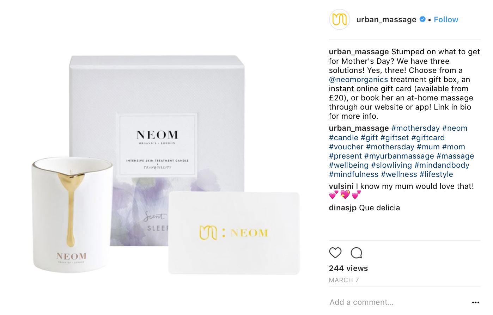Explore the #mindandbody hashtag
The image size is (493, 315).
tap(442, 165)
